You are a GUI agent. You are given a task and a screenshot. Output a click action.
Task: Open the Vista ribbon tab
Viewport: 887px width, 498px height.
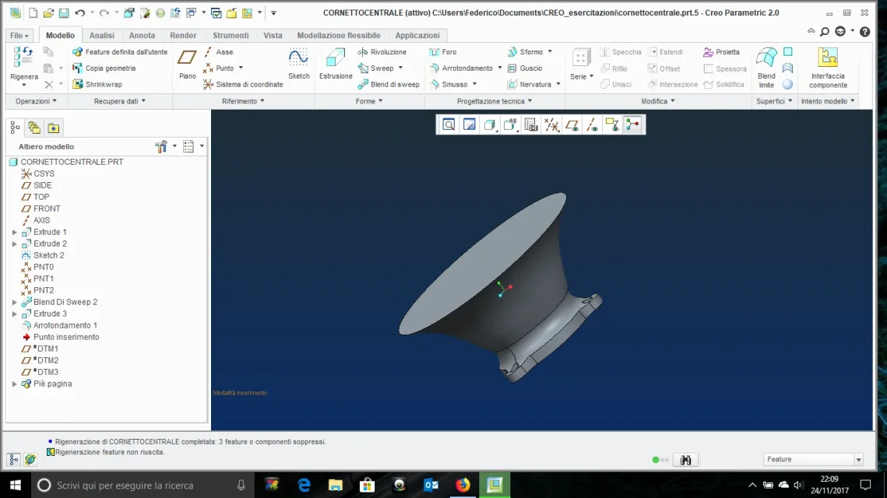click(273, 35)
